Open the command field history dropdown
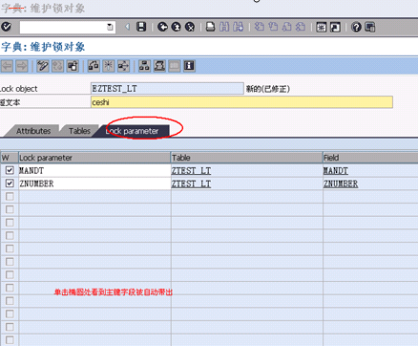Screen dimensions: 418x346 (x=110, y=27)
